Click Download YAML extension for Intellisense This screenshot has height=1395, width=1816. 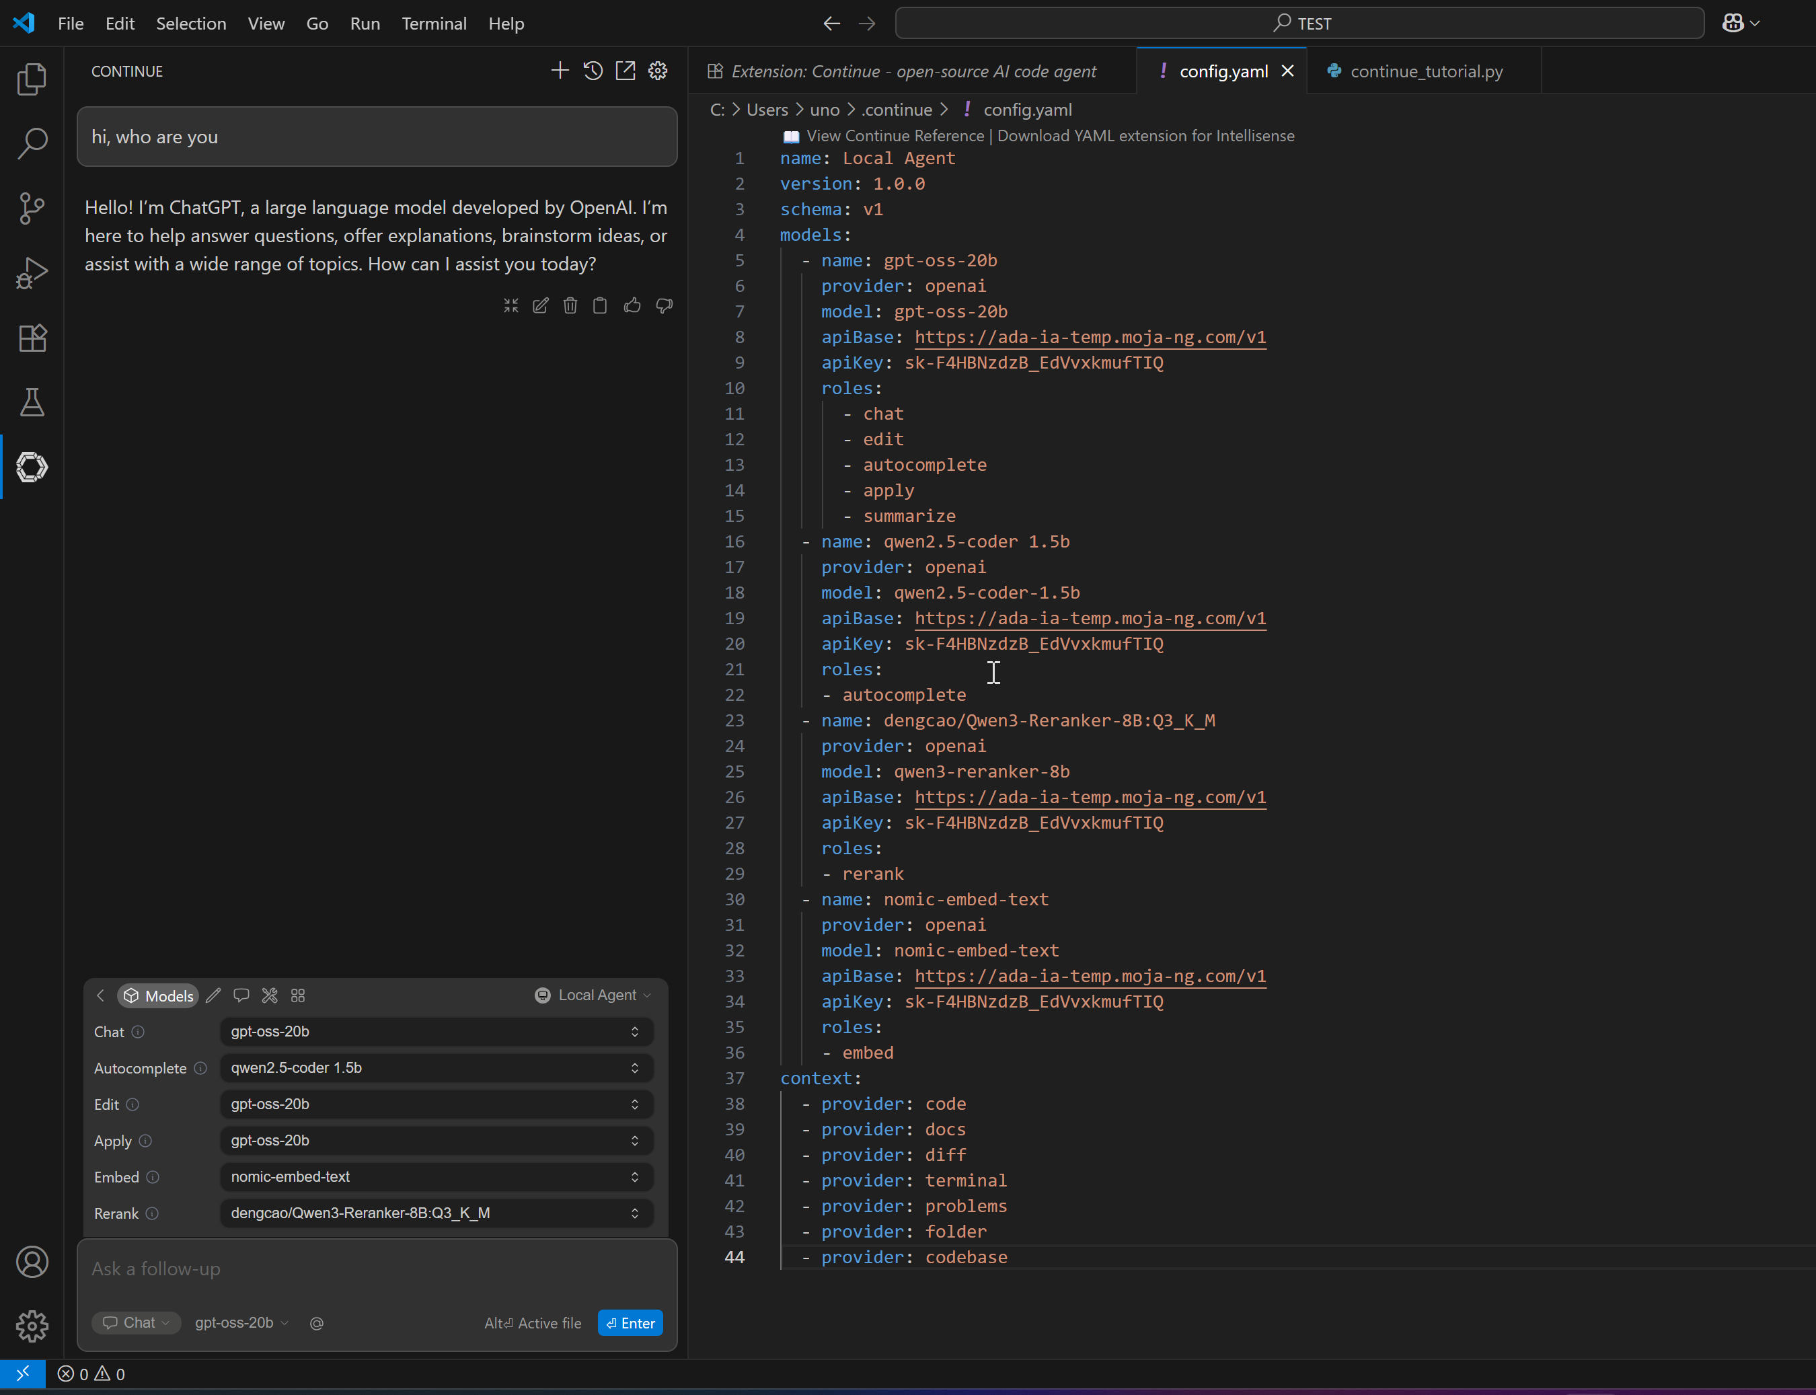(x=1146, y=135)
